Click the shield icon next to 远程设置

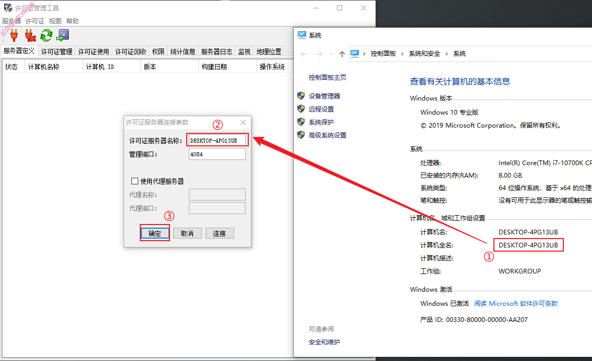pyautogui.click(x=301, y=109)
